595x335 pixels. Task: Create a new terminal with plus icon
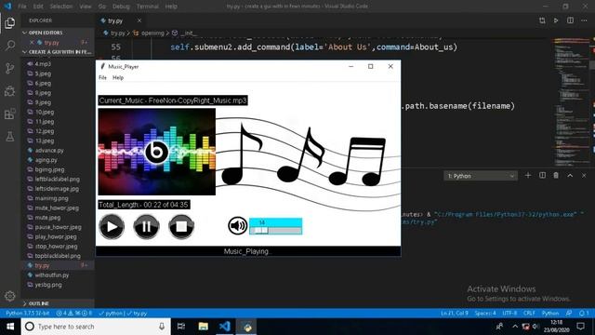click(528, 176)
